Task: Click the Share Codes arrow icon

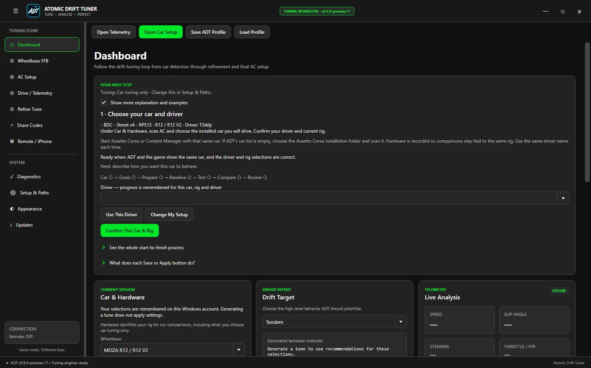Action: (12, 125)
